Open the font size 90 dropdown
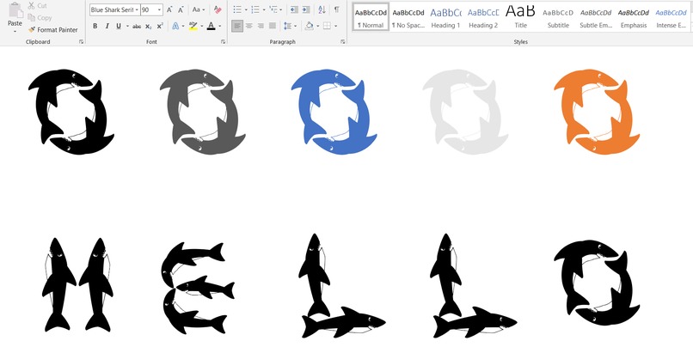 (159, 9)
